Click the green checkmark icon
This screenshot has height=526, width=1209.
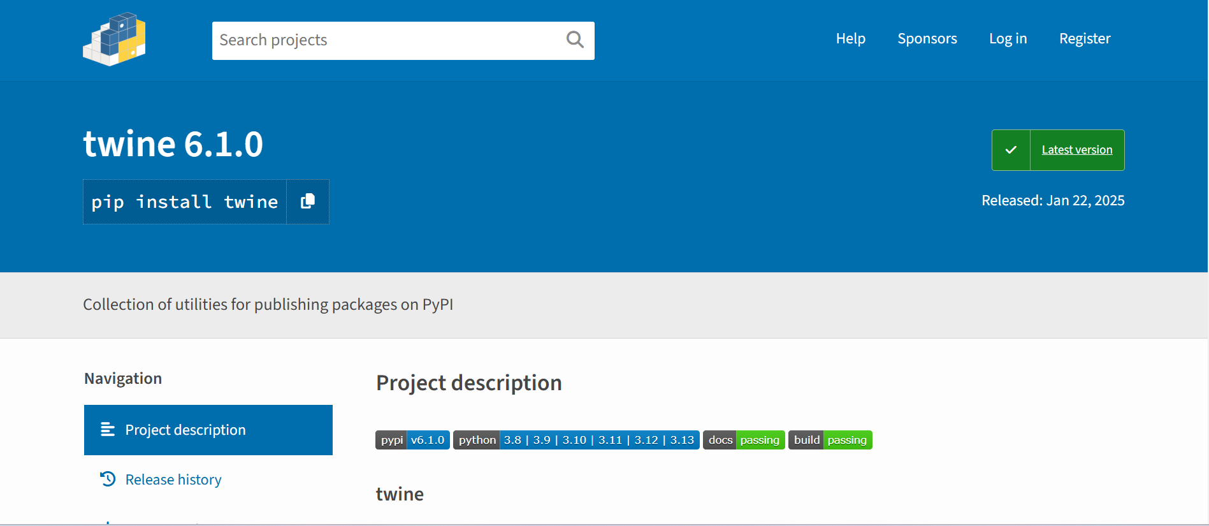tap(1011, 150)
